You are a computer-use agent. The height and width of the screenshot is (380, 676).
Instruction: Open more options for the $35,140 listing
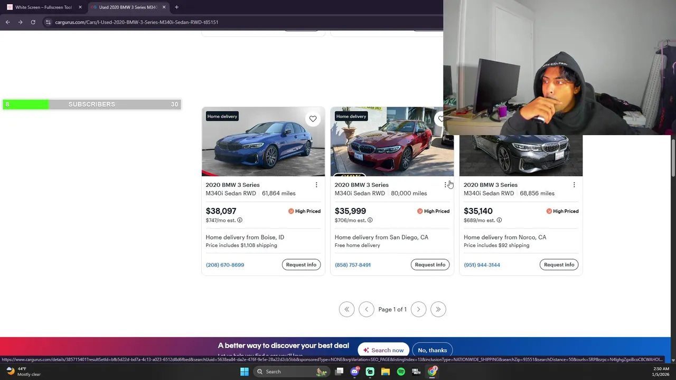point(574,185)
